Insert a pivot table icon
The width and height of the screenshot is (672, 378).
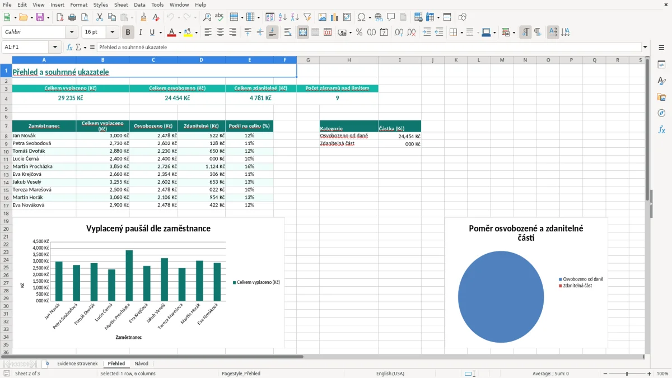coord(347,17)
